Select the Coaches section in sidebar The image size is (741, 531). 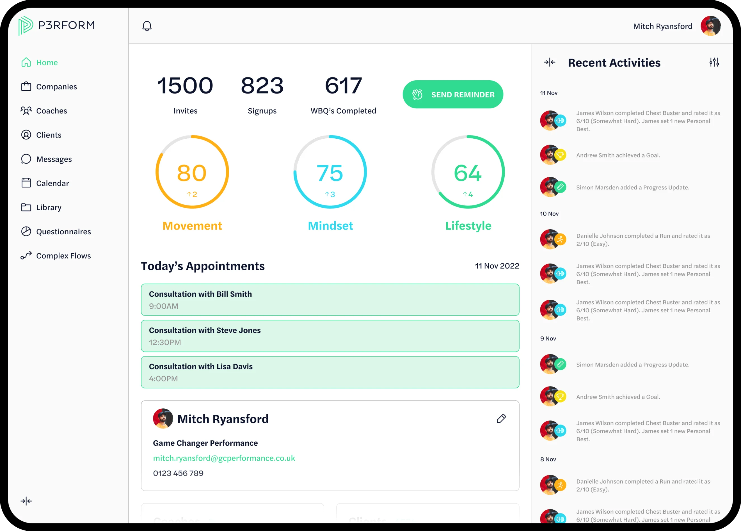click(51, 111)
